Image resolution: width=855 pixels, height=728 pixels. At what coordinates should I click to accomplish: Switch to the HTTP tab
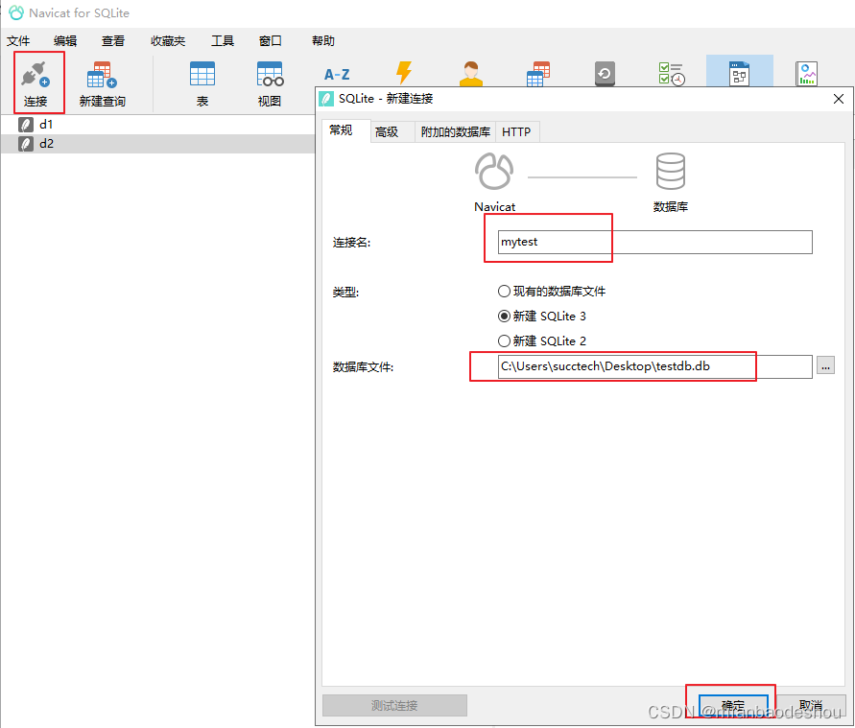click(x=516, y=131)
